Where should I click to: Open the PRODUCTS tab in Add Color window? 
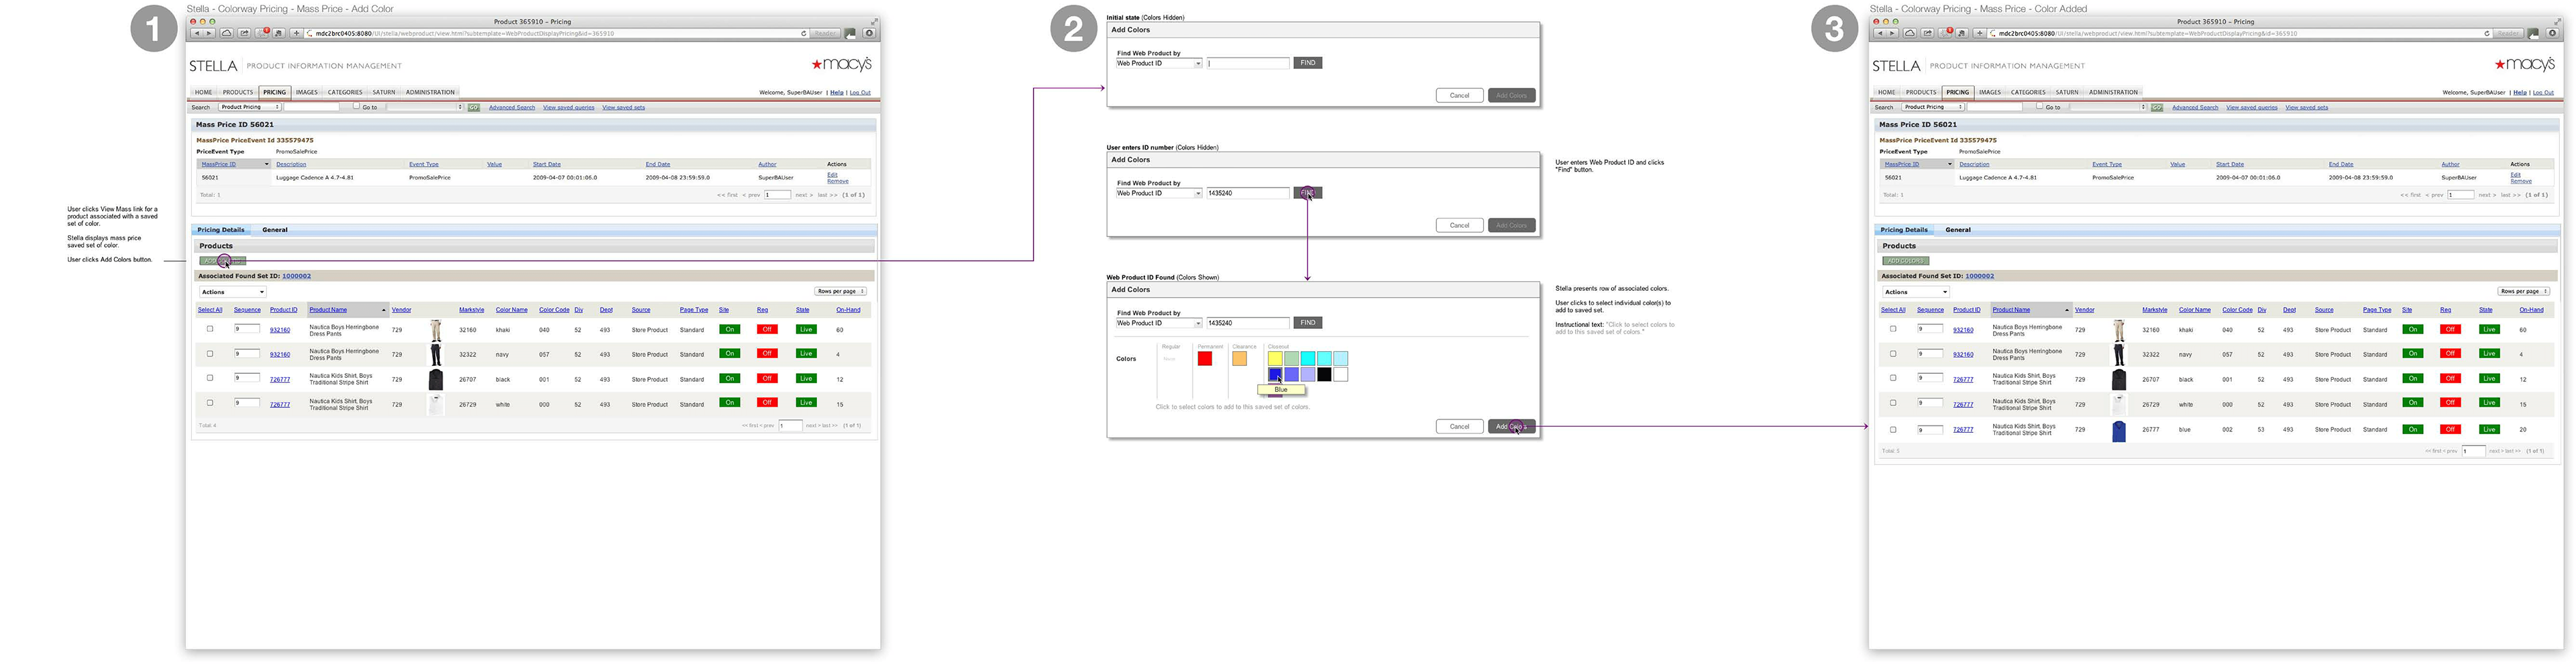pos(238,92)
